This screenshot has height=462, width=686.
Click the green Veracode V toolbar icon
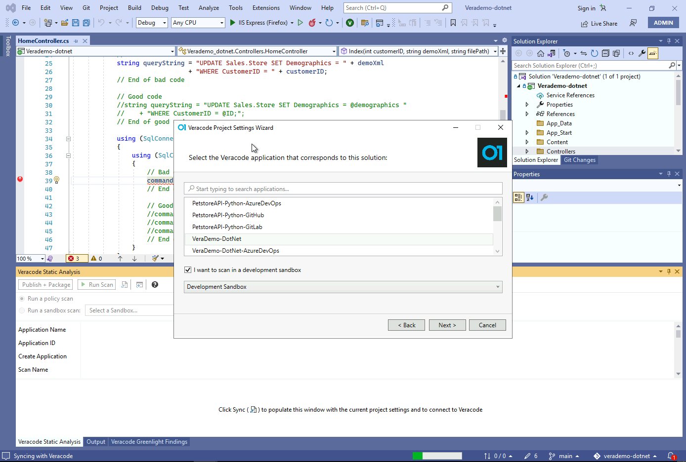pyautogui.click(x=350, y=23)
